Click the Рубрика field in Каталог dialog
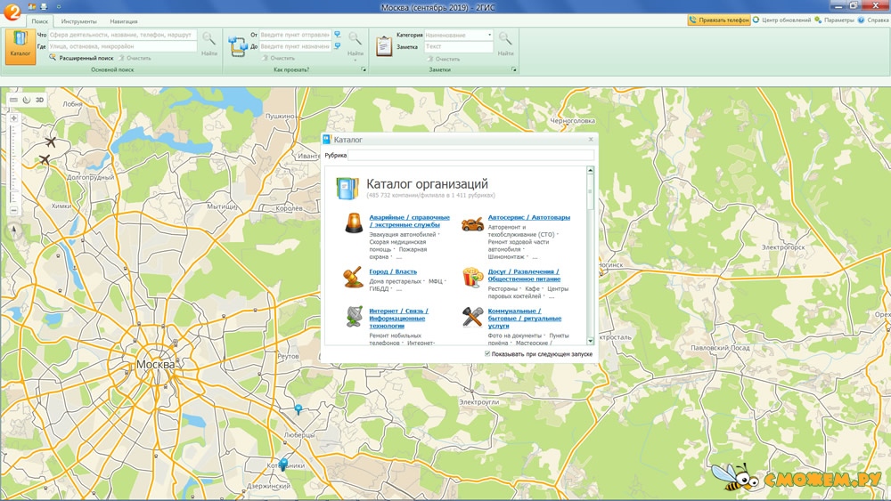 pyautogui.click(x=471, y=155)
